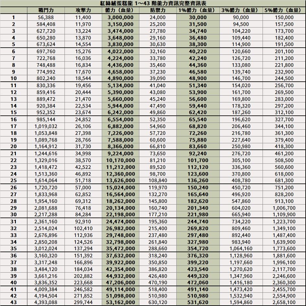Image resolution: width=306 pixels, height=306 pixels.
Task: Select cell value 237,480
Action: pyautogui.click(x=158, y=235)
